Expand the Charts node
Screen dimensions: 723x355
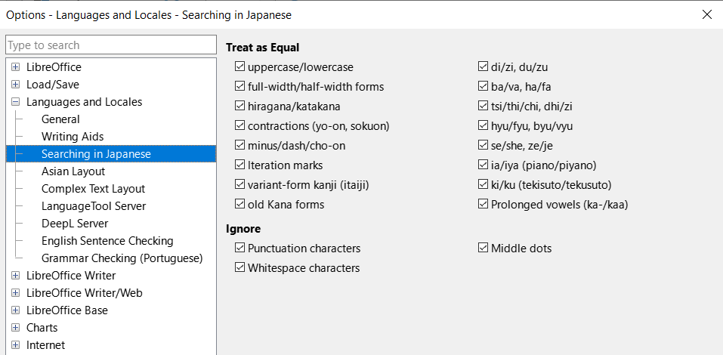tap(16, 327)
